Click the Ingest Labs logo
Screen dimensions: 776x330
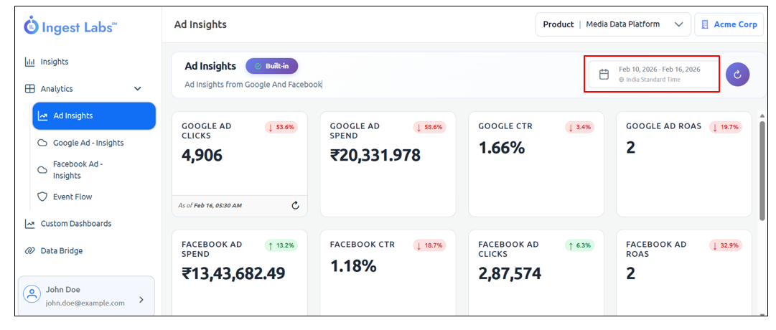click(70, 27)
